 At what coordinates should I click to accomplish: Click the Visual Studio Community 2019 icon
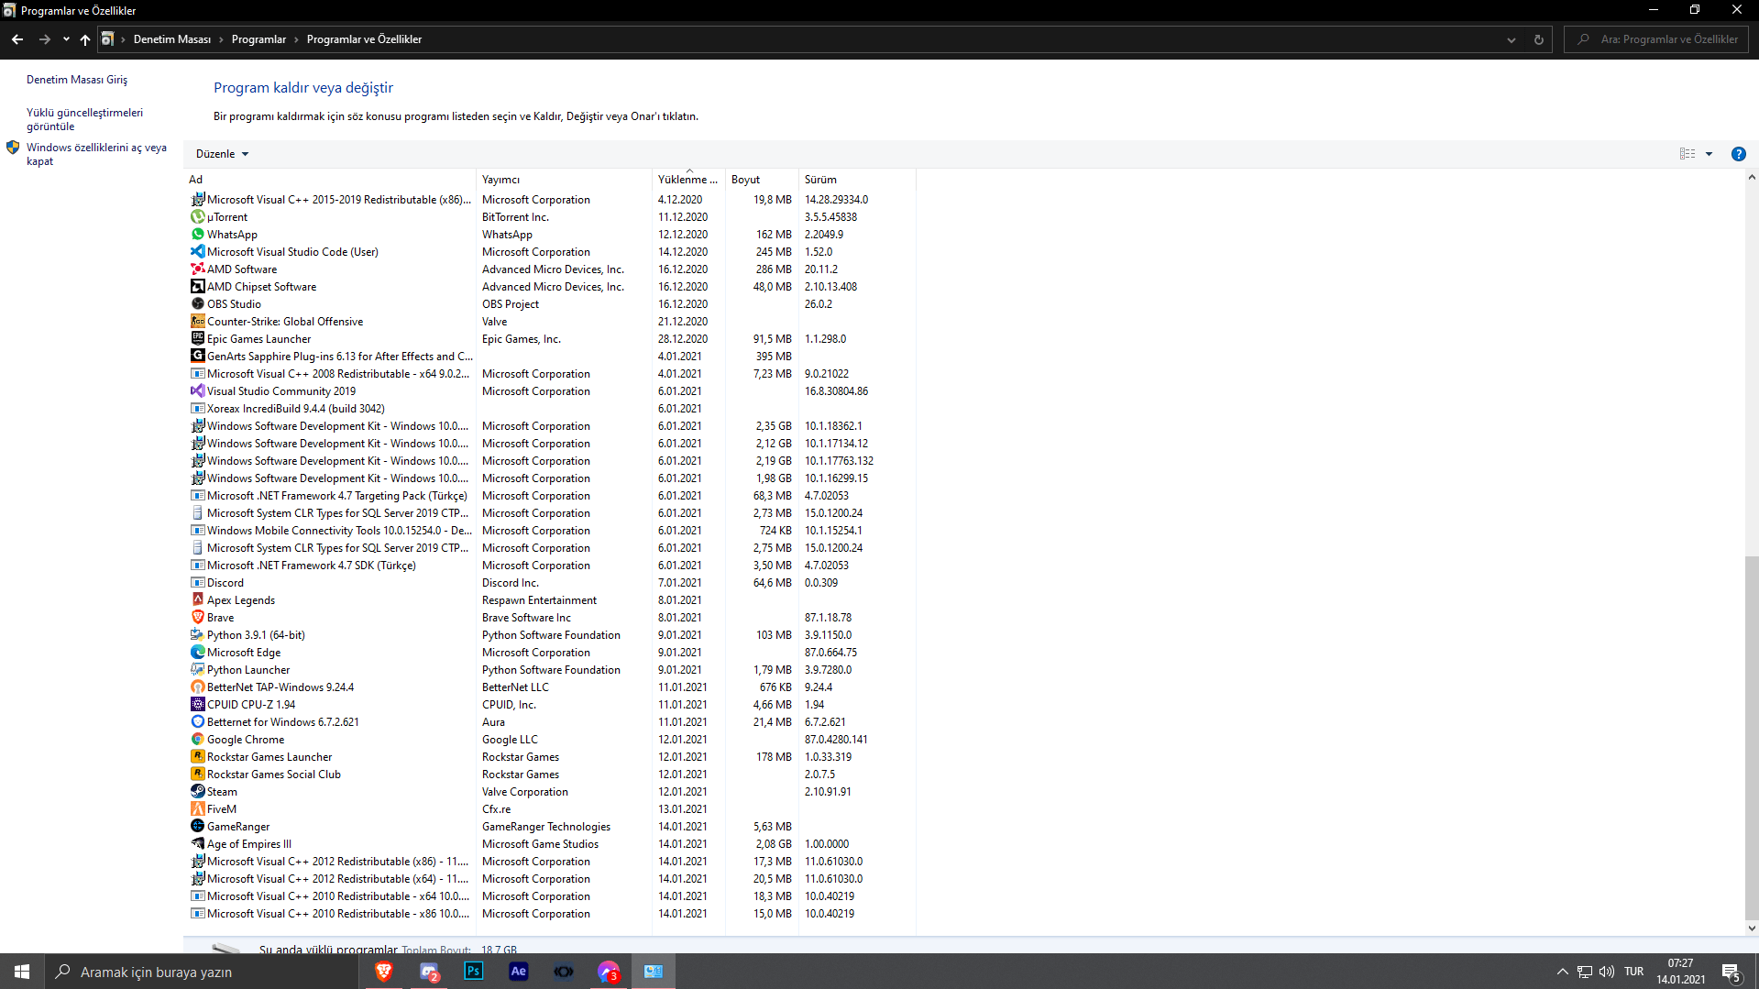click(197, 391)
